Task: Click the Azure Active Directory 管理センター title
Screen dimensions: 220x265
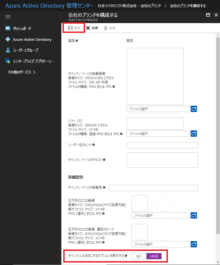Action: click(49, 6)
